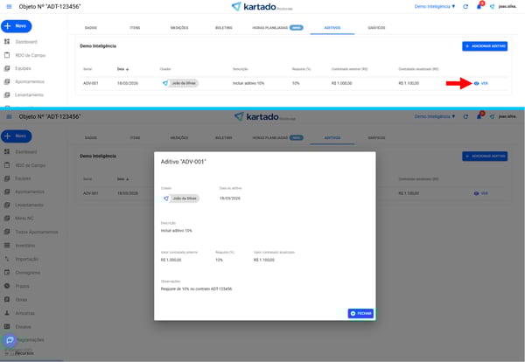Open Inventário in the dimmed sidebar
Image resolution: width=525 pixels, height=362 pixels.
pos(19,246)
